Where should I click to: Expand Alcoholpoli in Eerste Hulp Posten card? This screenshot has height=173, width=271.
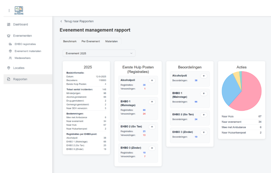[x=152, y=81]
